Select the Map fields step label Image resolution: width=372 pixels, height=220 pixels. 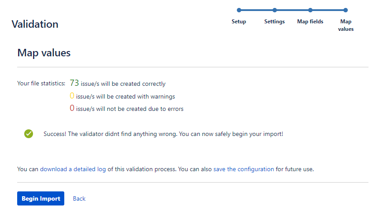[310, 22]
